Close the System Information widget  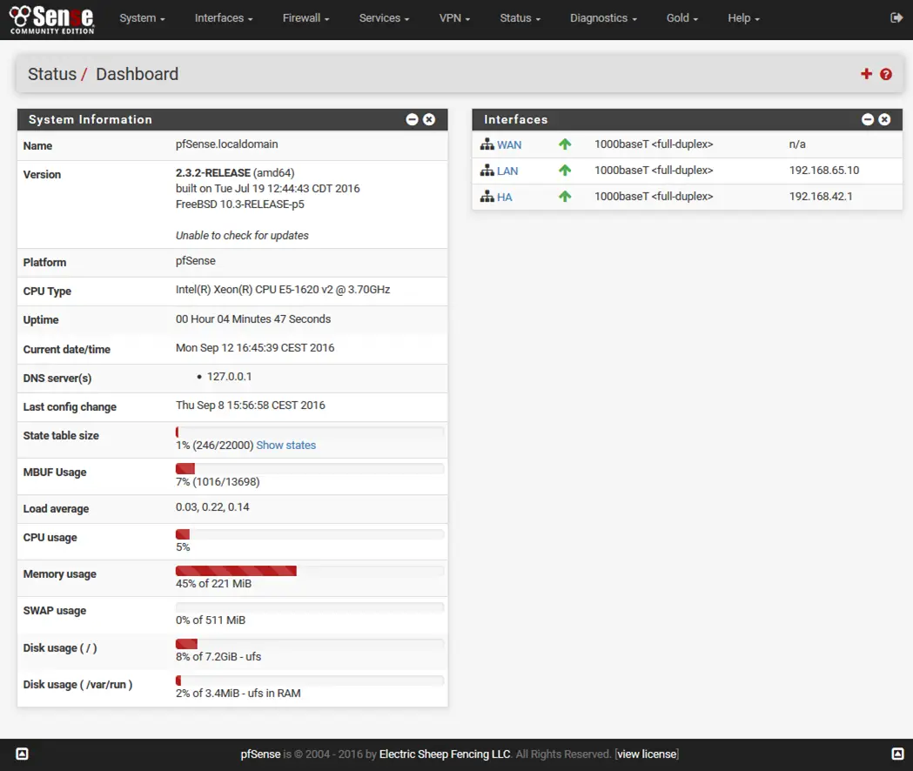[x=429, y=119]
